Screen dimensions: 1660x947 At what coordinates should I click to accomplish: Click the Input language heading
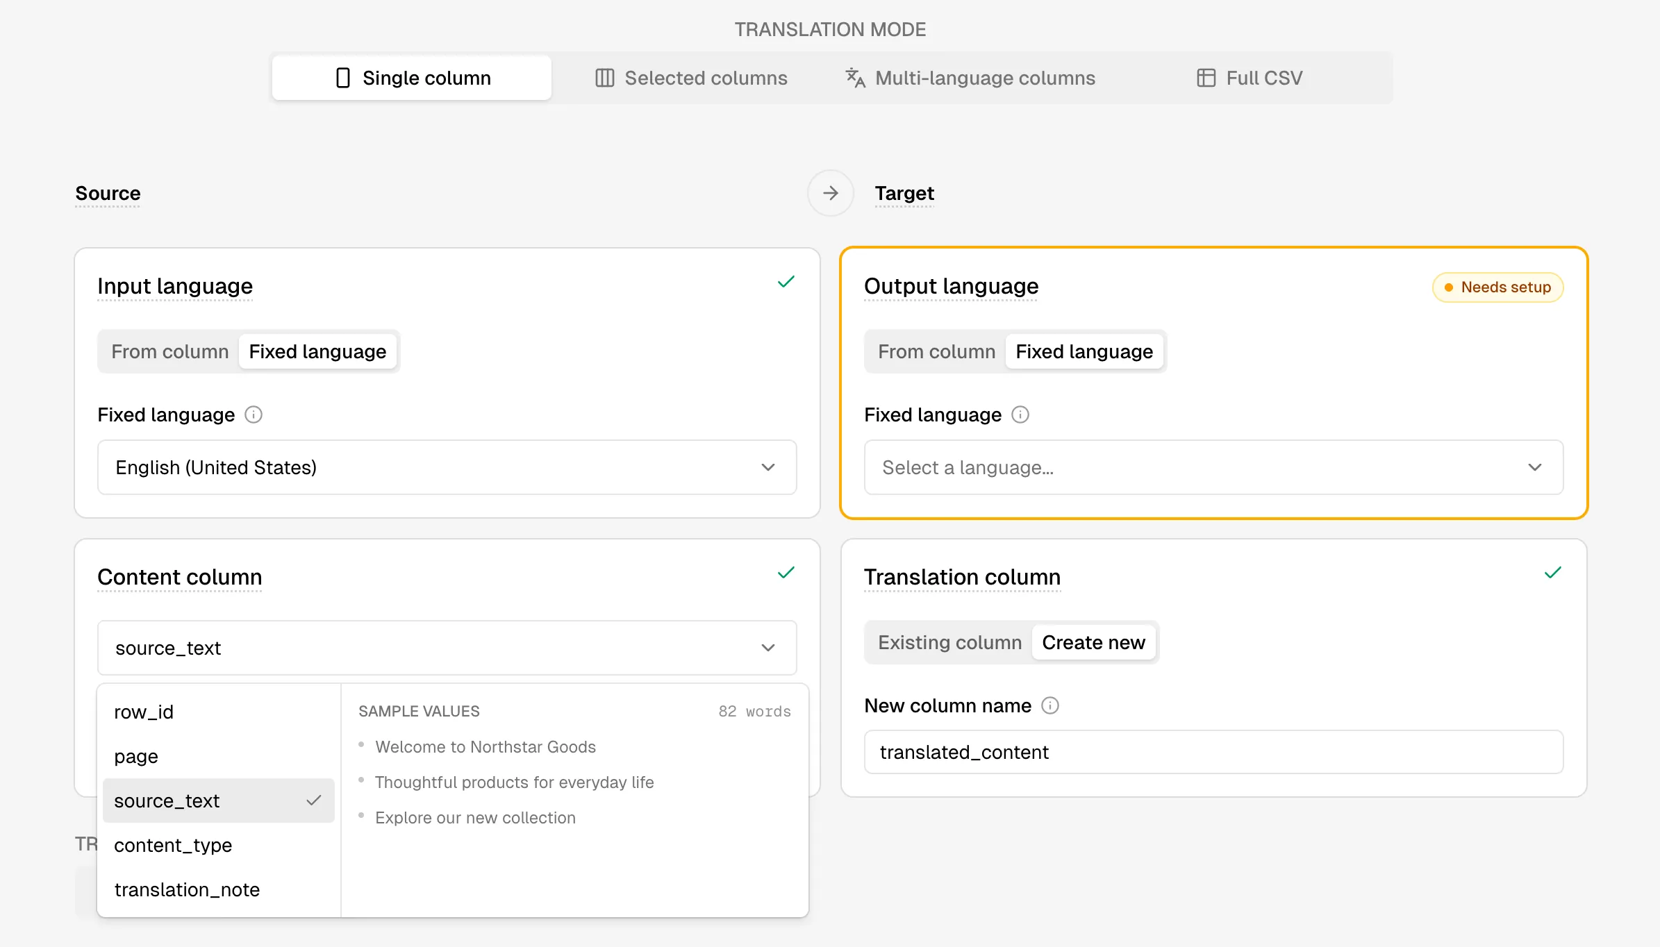coord(175,286)
